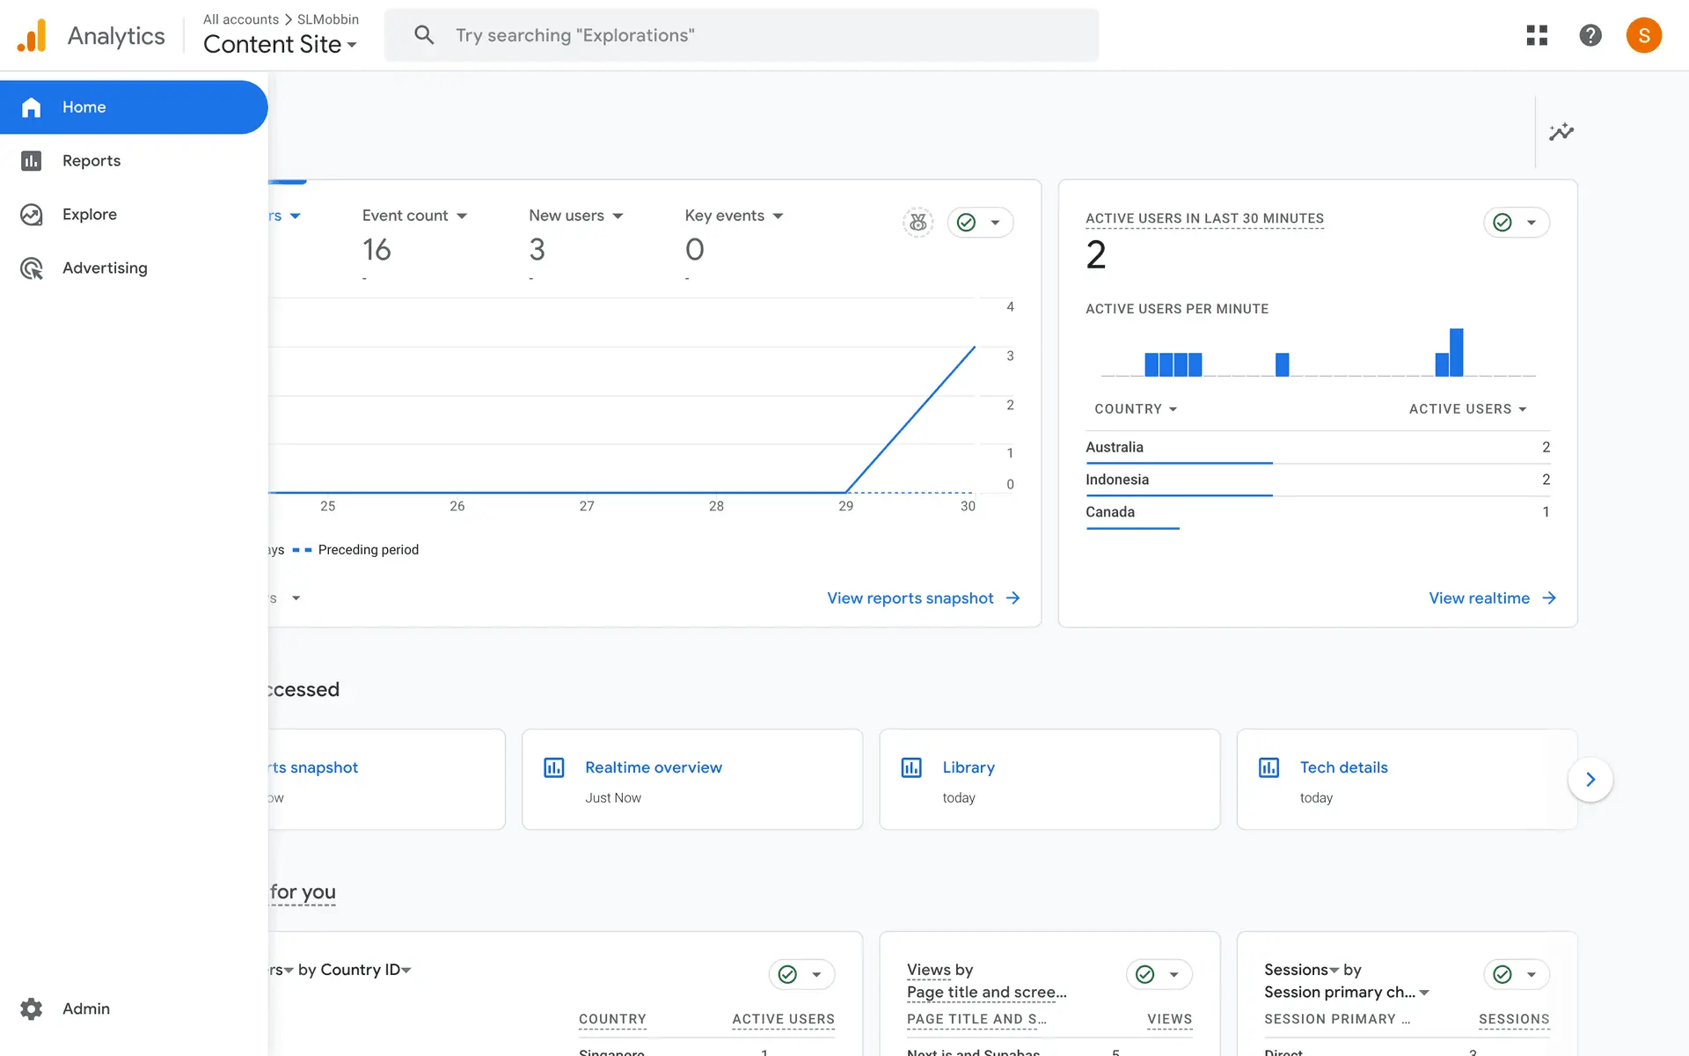The image size is (1689, 1056).
Task: Click the Google apps grid icon
Action: (x=1537, y=35)
